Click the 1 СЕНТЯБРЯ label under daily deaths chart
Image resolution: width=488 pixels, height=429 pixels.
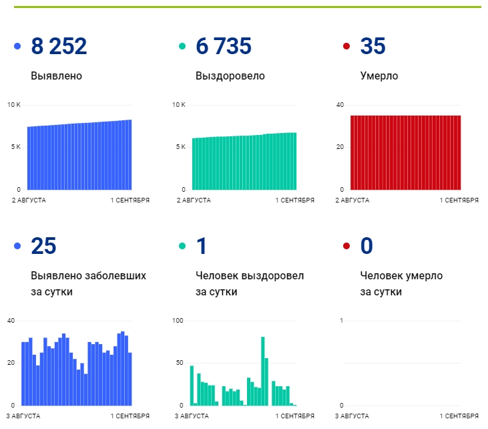pos(459,416)
